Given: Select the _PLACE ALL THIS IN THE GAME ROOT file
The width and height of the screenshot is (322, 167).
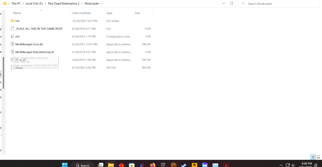Looking at the screenshot, I should point(39,29).
